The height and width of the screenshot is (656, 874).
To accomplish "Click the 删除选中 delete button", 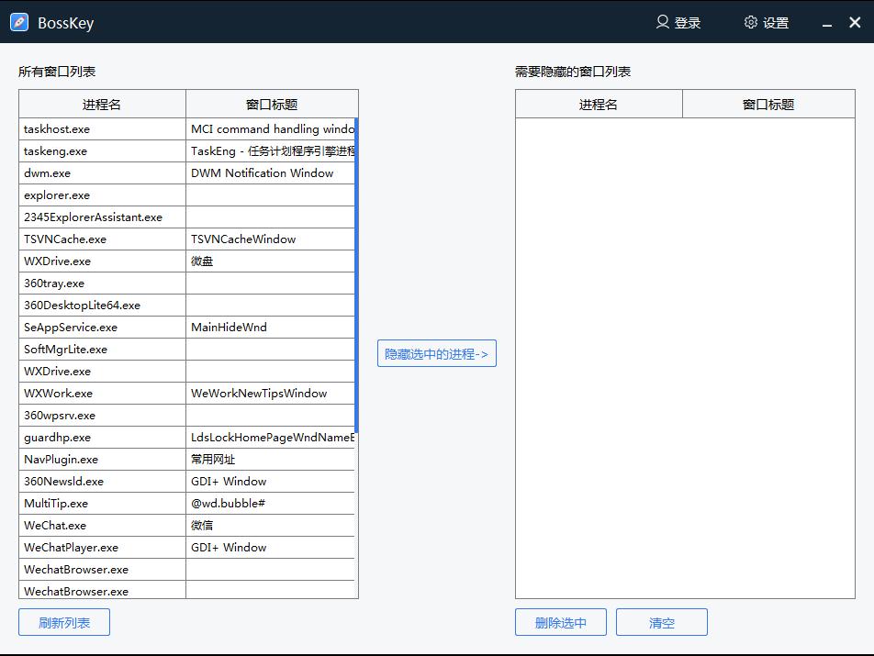I will tap(560, 621).
